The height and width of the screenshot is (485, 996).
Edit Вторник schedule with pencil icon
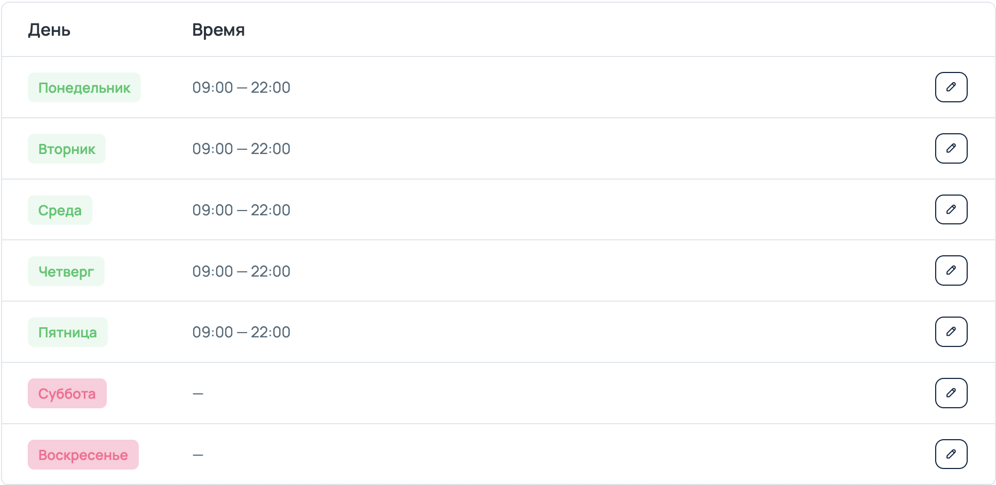(951, 148)
